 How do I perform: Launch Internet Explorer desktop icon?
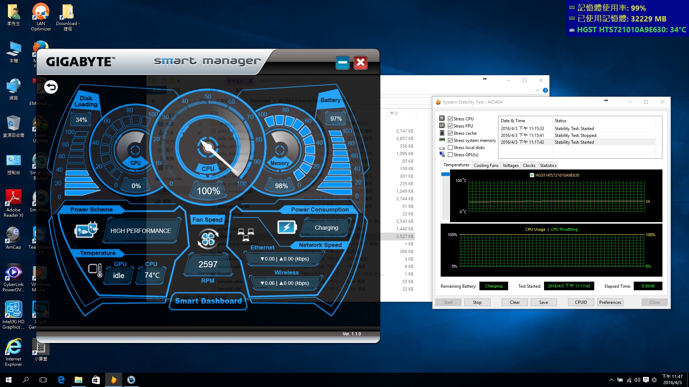point(14,353)
